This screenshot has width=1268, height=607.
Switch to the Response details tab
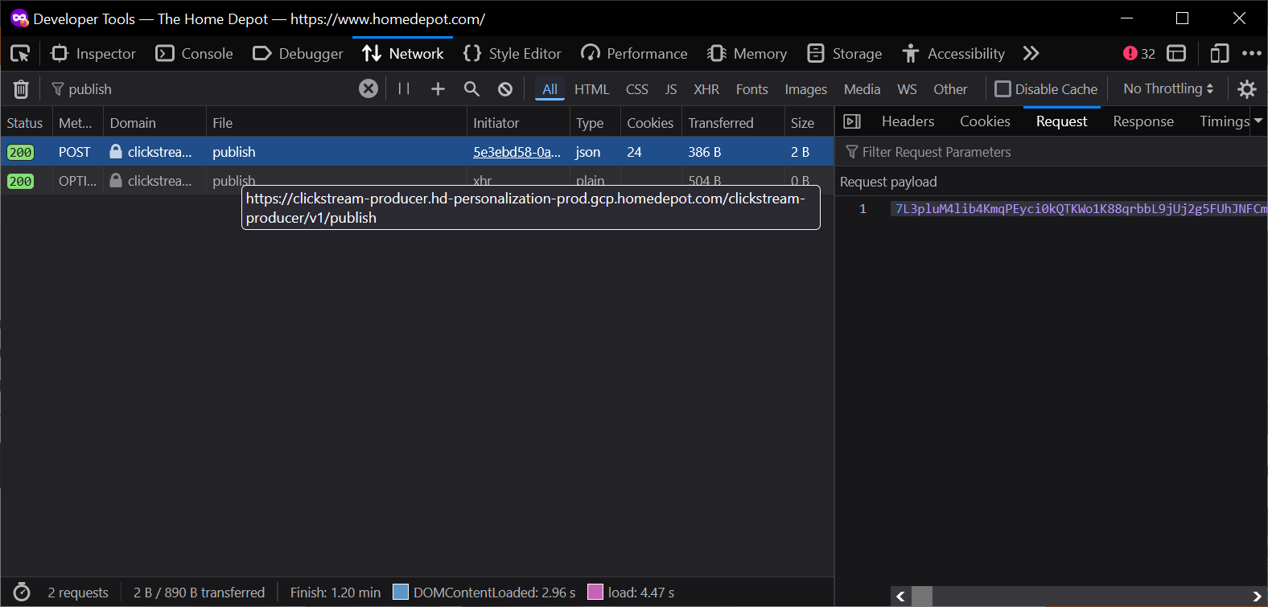point(1143,121)
